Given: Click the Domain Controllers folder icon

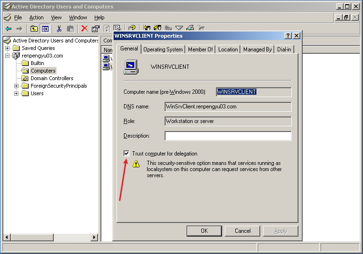Looking at the screenshot, I should [x=25, y=78].
